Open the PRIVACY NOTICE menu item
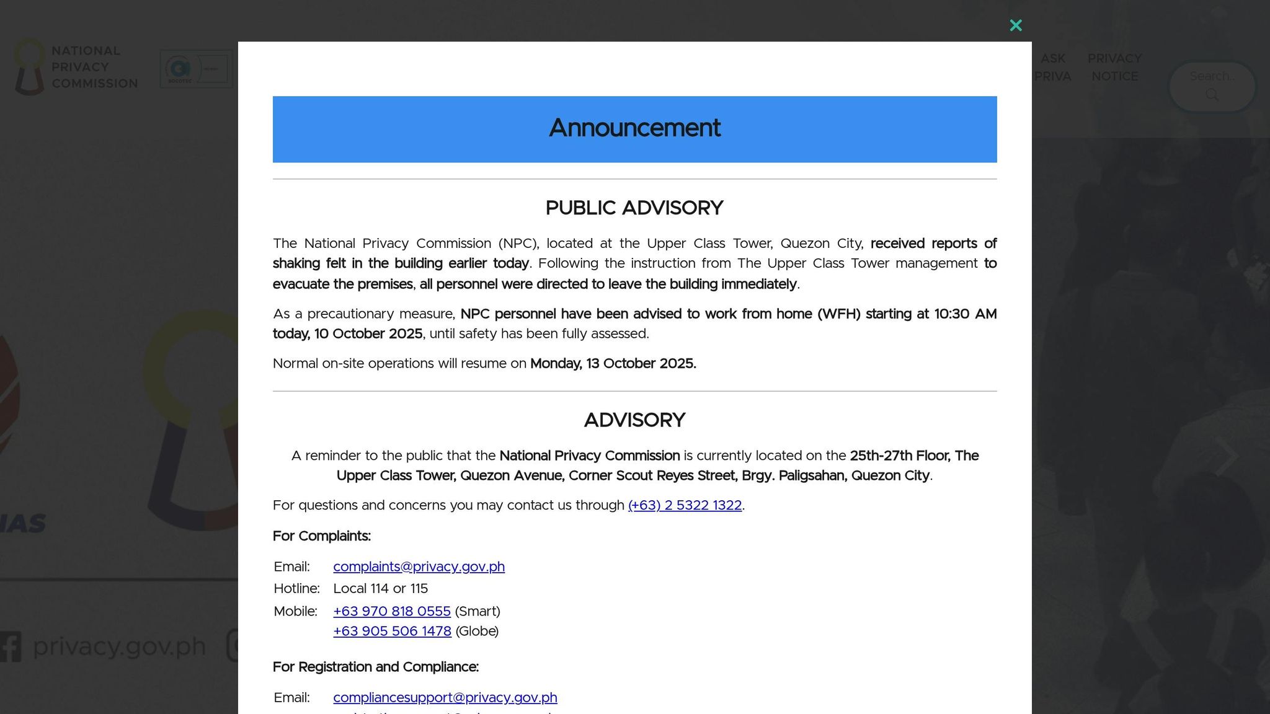Image resolution: width=1270 pixels, height=714 pixels. [x=1114, y=67]
